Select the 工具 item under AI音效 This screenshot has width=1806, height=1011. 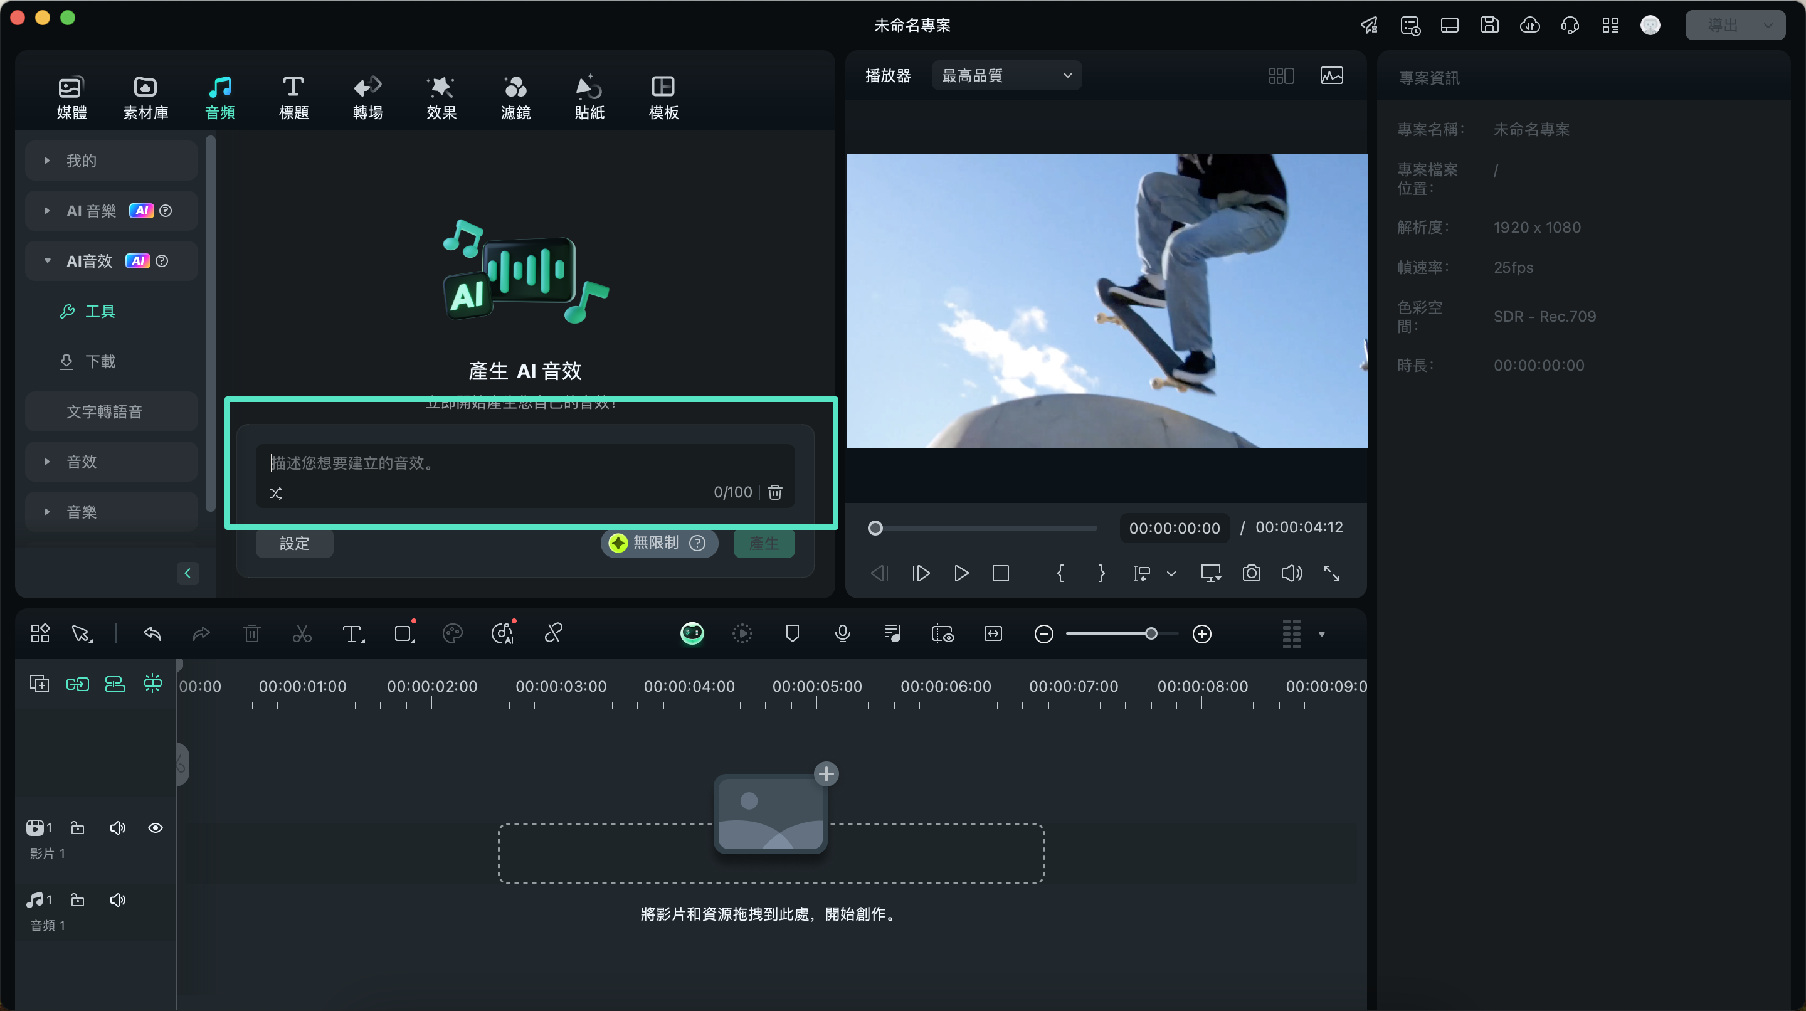point(88,311)
